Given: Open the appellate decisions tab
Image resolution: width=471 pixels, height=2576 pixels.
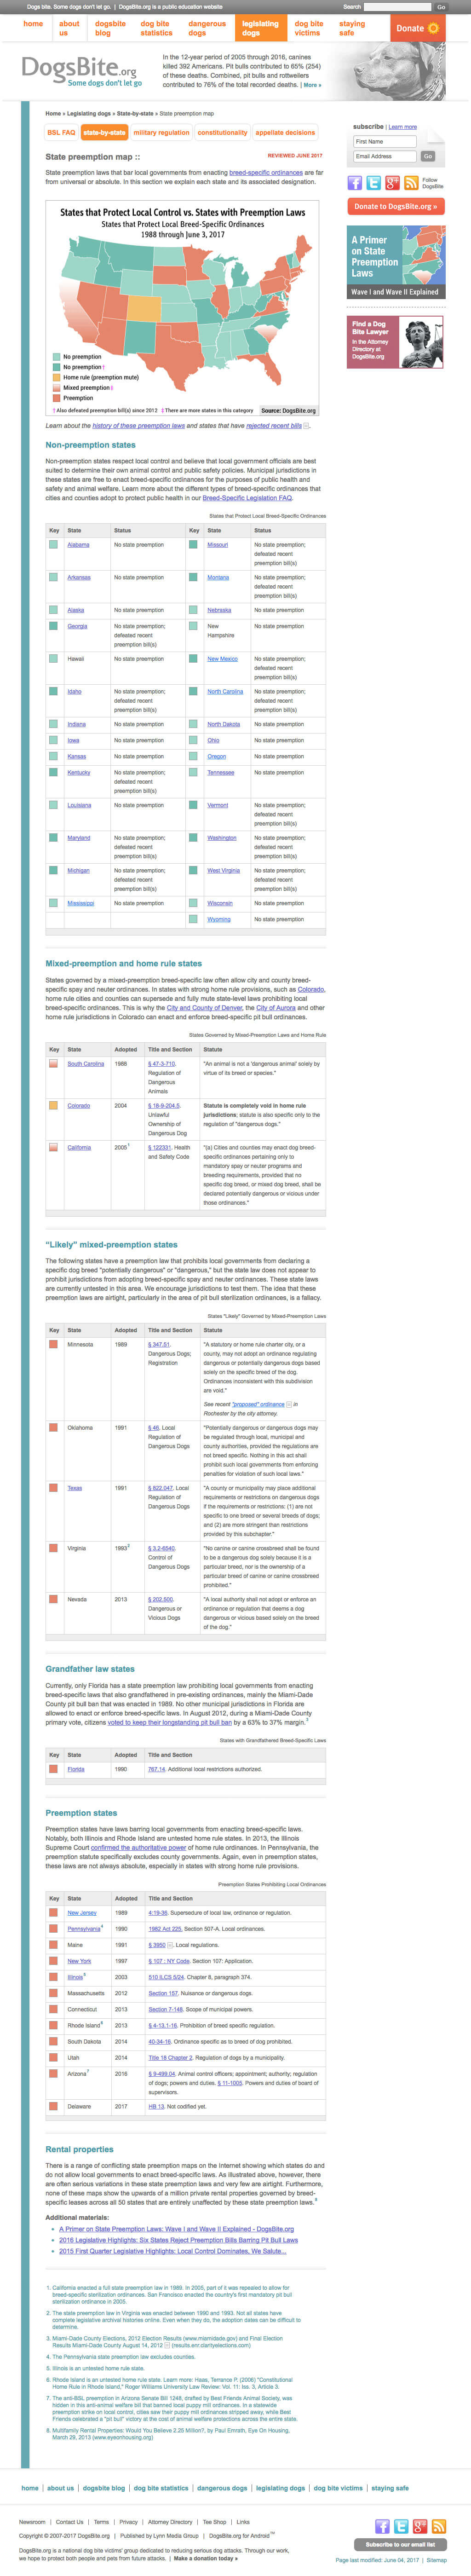Looking at the screenshot, I should [x=285, y=132].
